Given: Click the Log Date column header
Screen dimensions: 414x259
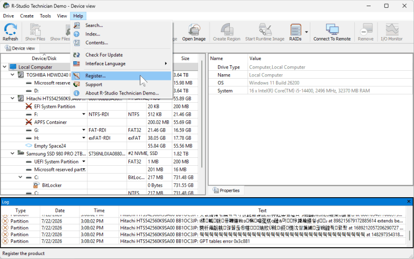Looking at the screenshot, I should coord(60,210).
